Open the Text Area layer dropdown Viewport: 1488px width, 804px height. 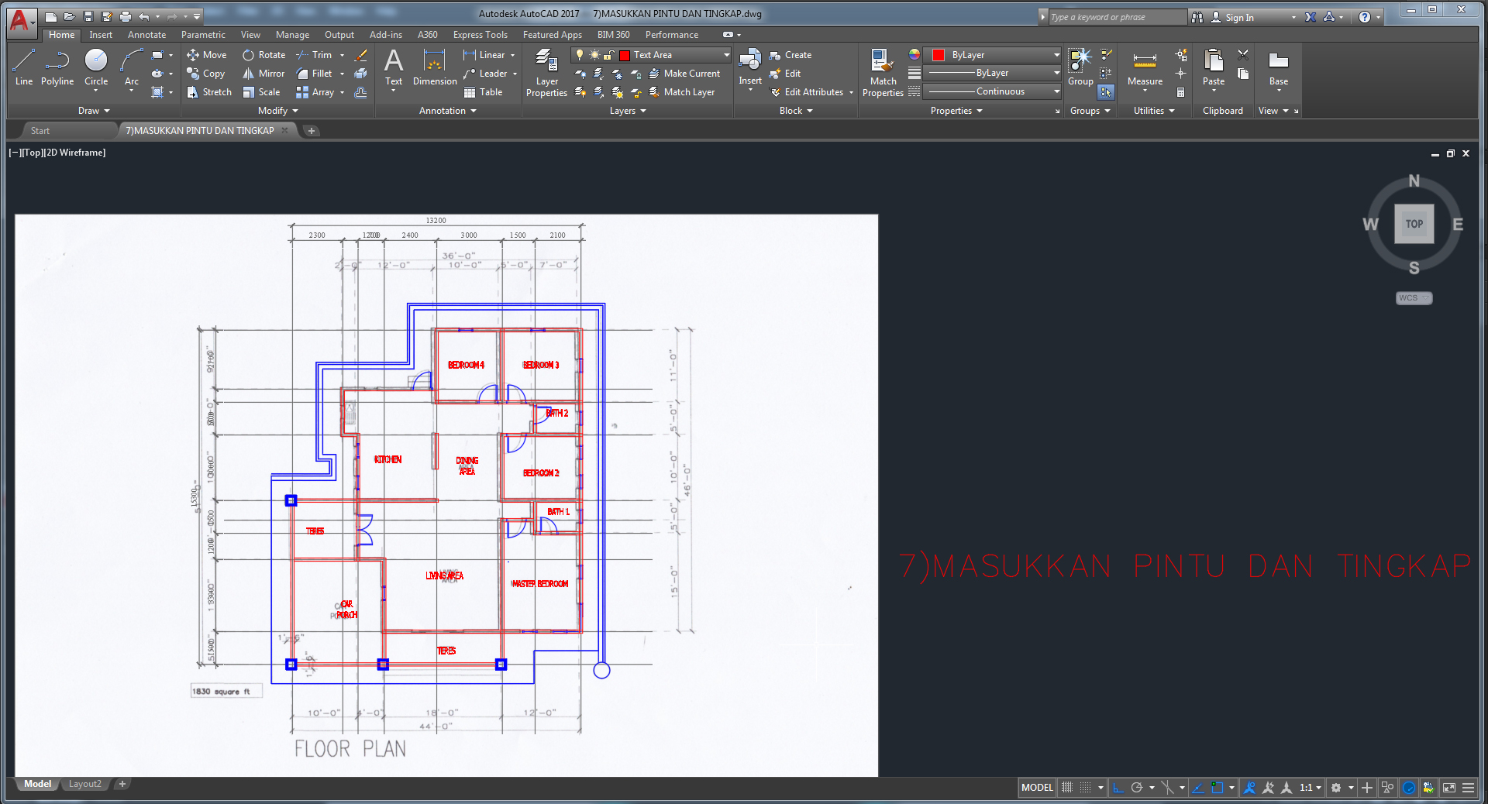[726, 55]
